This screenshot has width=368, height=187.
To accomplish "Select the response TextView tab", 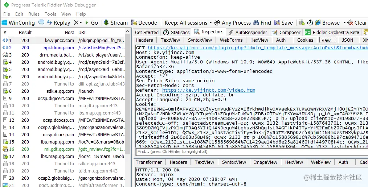I will click(204, 162).
